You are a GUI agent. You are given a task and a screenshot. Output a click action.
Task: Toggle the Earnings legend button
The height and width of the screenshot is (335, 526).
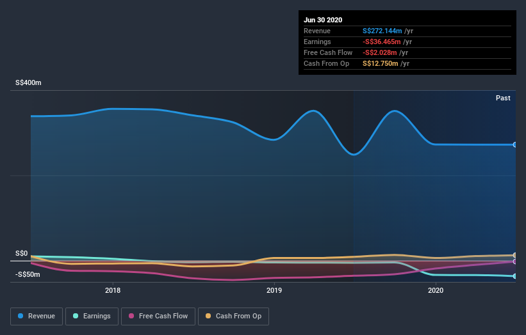[x=92, y=316]
